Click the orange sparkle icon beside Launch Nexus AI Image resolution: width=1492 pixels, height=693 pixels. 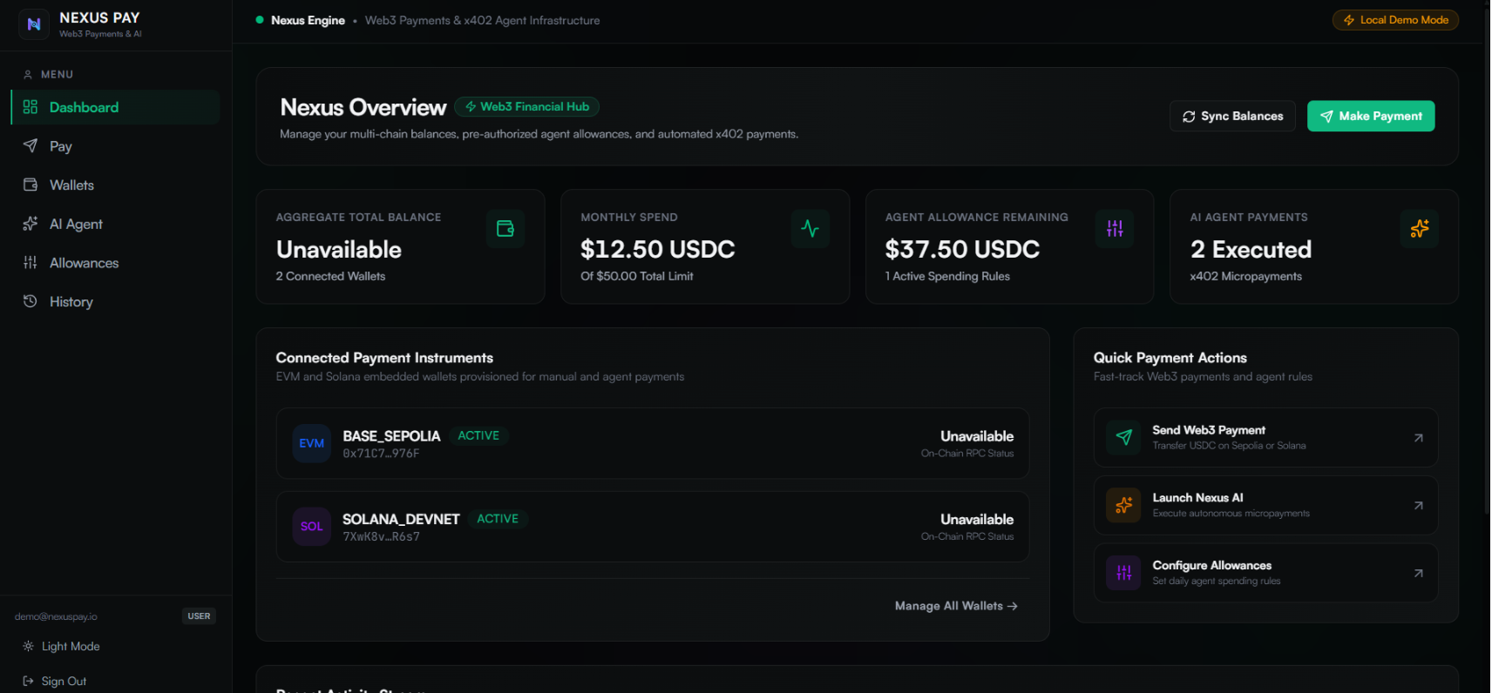[1123, 505]
